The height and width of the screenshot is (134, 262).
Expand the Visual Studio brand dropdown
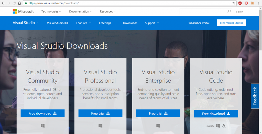26,23
